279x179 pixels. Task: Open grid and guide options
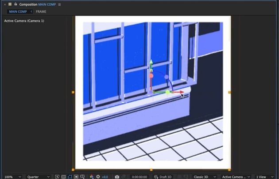coord(82,176)
